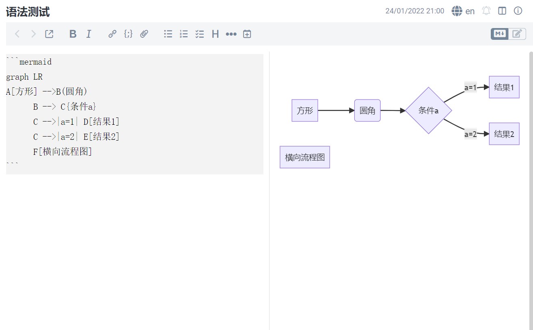This screenshot has width=533, height=330.
Task: Edit the note title 语法测试
Action: pos(28,12)
